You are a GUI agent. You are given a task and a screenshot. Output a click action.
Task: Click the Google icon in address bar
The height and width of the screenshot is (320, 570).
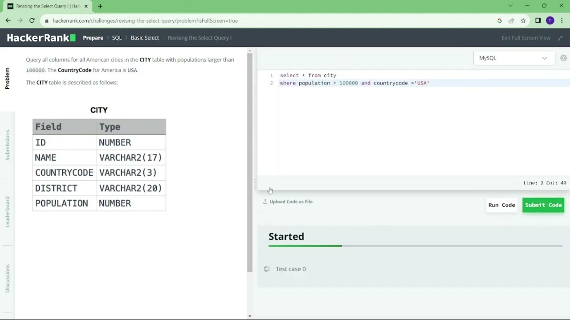(500, 20)
